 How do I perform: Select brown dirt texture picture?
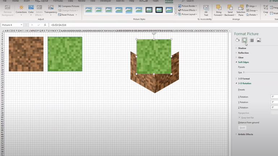[26, 54]
